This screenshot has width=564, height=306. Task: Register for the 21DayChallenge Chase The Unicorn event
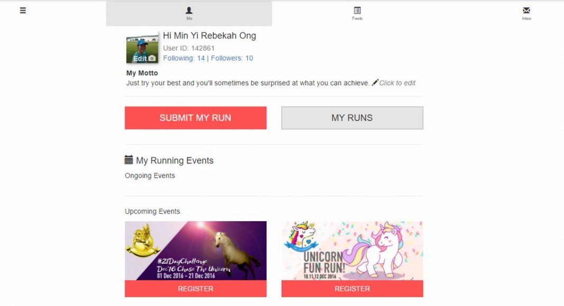pos(196,289)
